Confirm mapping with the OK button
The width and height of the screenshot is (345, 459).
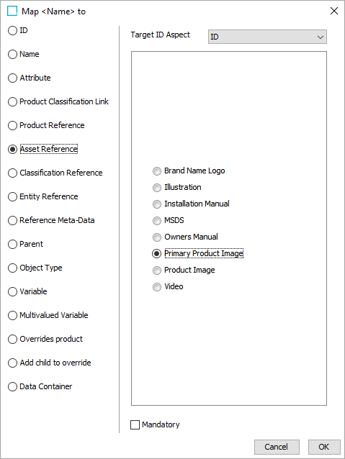point(324,447)
